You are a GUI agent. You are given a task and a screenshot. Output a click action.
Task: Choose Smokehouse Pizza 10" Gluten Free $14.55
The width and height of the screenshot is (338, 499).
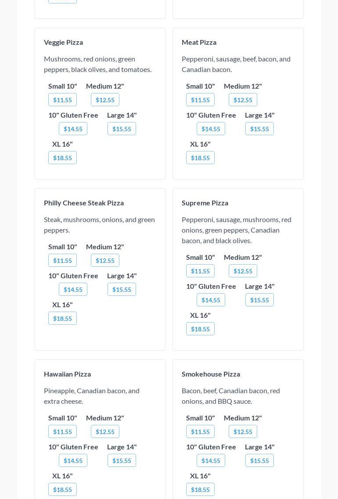pos(211,460)
